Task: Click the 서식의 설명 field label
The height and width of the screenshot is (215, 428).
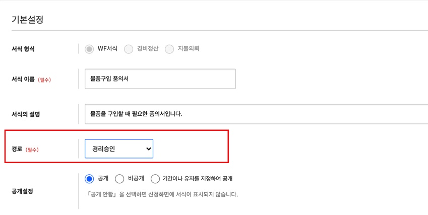Action: [26, 114]
